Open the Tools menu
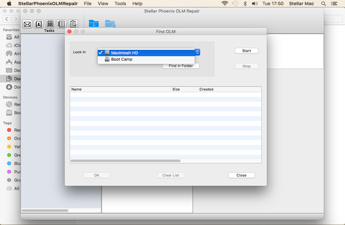The width and height of the screenshot is (345, 225). click(x=120, y=4)
